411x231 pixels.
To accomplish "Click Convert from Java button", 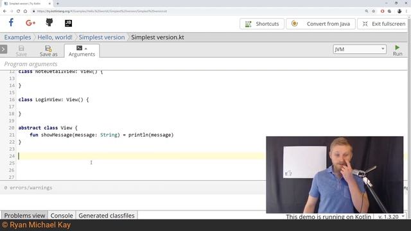I will 320,24.
